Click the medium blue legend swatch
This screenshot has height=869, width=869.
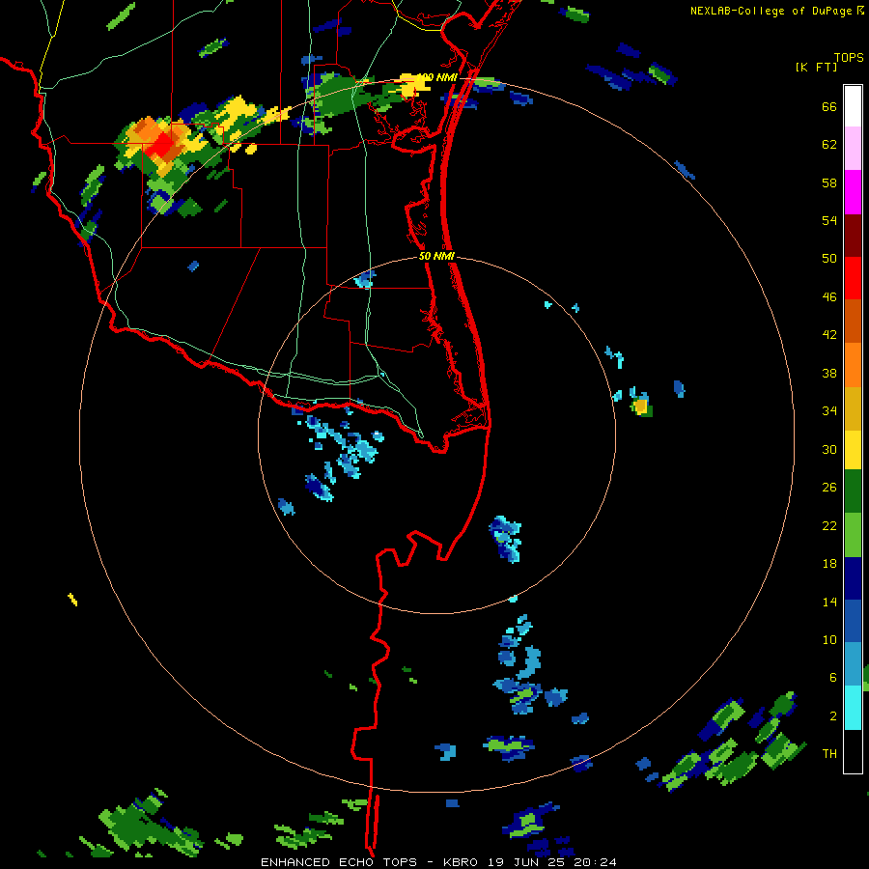(x=853, y=621)
